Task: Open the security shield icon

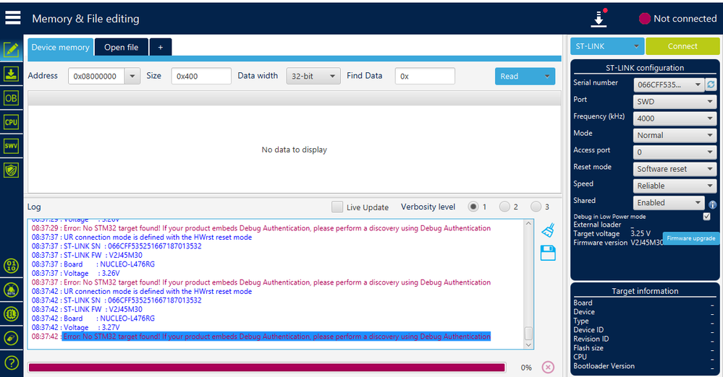Action: click(11, 170)
